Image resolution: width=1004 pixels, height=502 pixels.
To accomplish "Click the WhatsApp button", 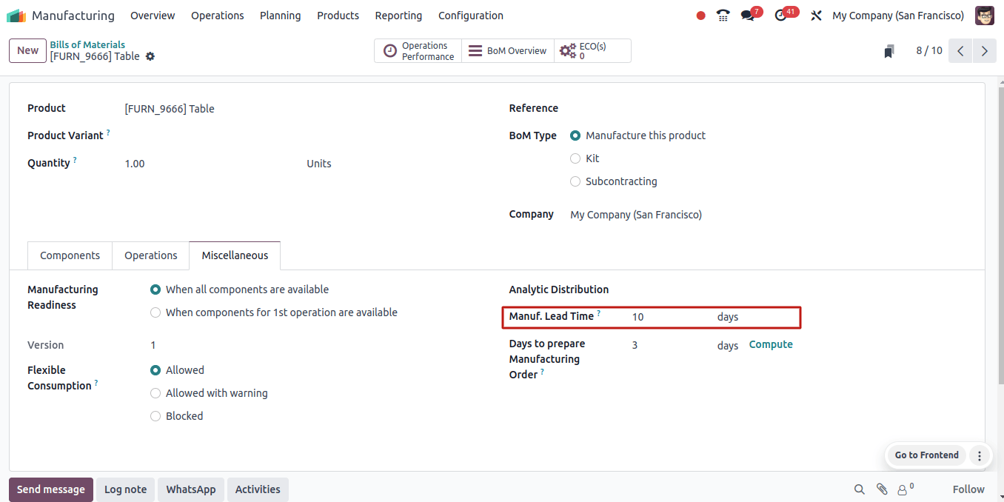I will (x=191, y=489).
